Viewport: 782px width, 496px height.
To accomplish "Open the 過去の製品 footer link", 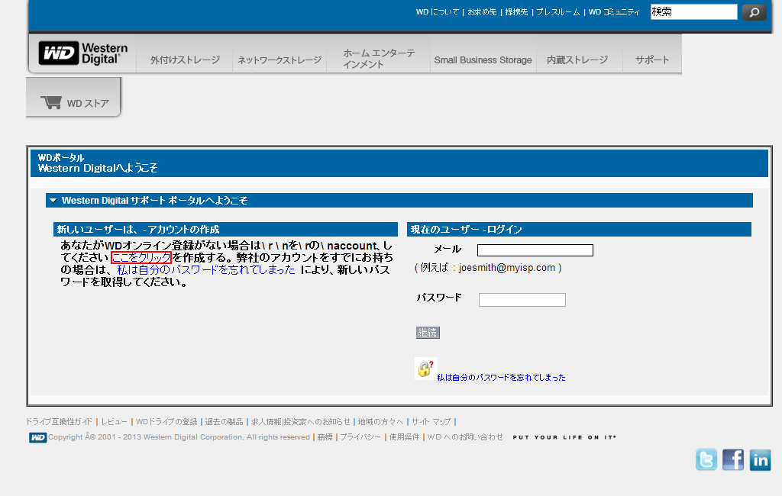I will [224, 422].
